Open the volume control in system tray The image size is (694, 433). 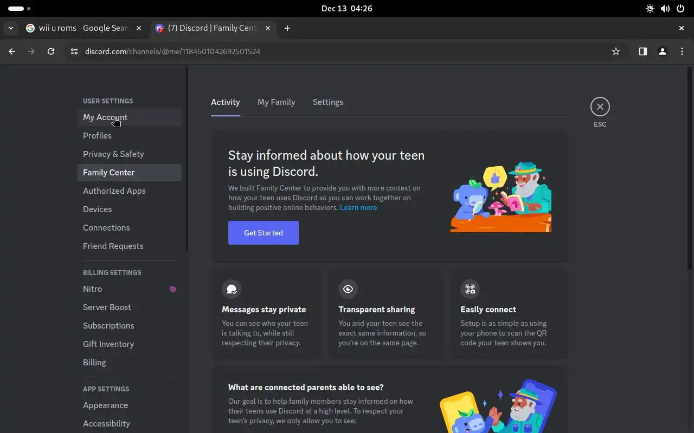pos(665,9)
